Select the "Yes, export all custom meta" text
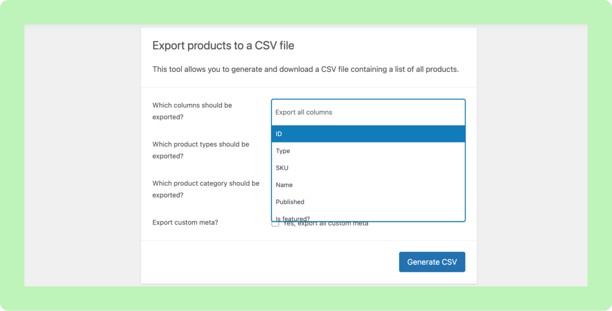The height and width of the screenshot is (311, 612). [325, 223]
